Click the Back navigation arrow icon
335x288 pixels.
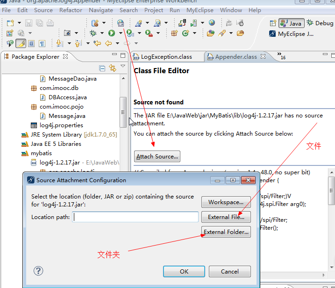[x=108, y=43]
